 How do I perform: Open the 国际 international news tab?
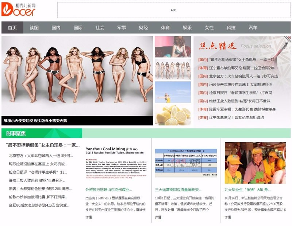(x=77, y=27)
